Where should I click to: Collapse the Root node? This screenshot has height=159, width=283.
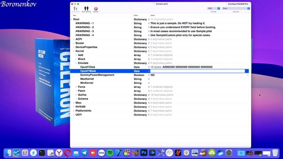click(x=72, y=19)
